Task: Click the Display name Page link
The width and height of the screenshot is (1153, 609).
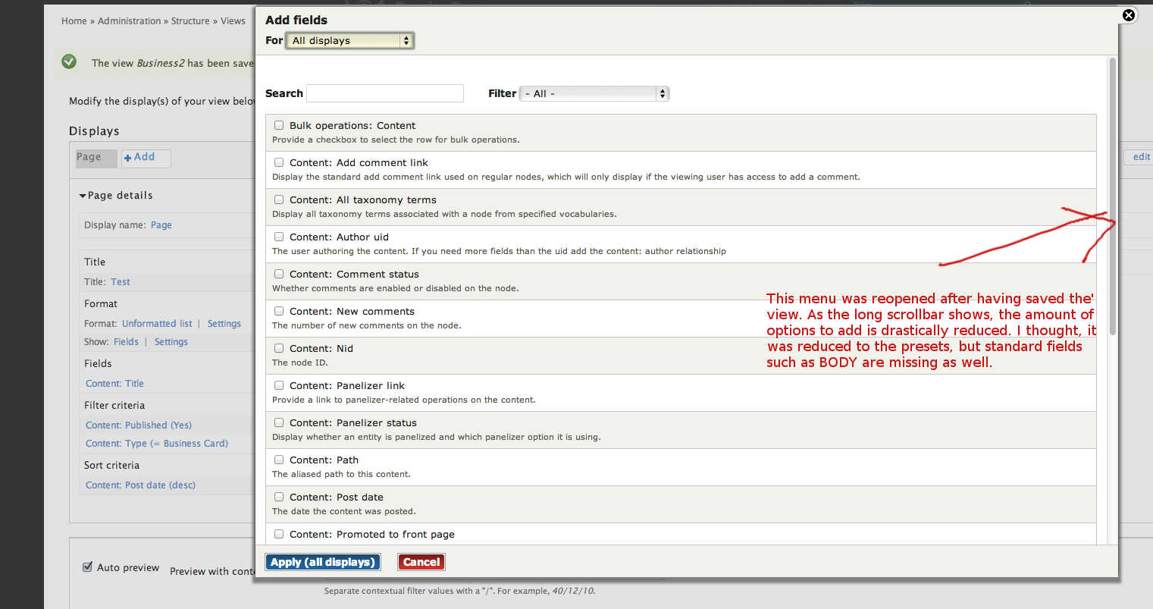Action: (x=161, y=225)
